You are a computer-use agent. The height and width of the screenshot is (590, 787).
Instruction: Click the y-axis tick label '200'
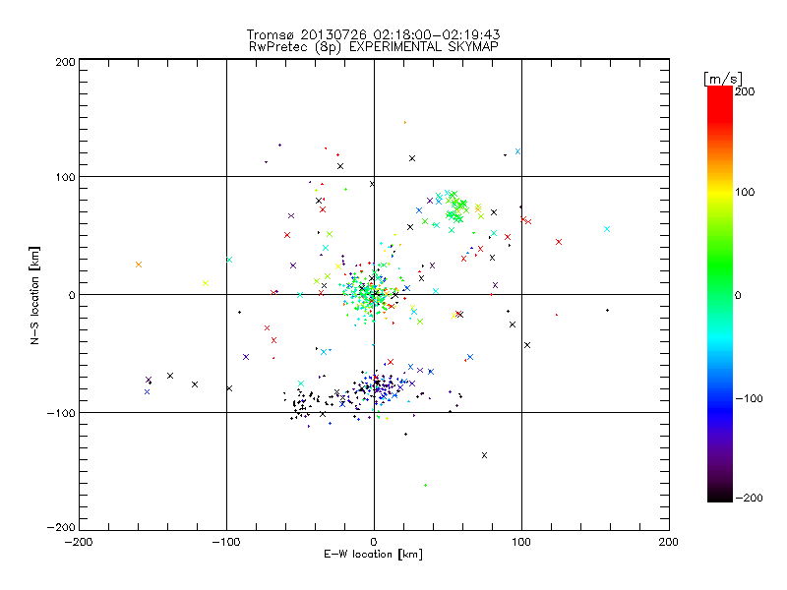(65, 62)
